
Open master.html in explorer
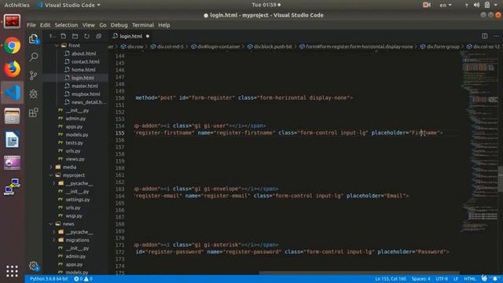pos(85,86)
